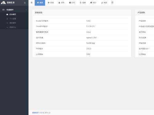Screen dimensions: 154x115
Task: Open the 会员 user tab
Action: [x=61, y=3]
